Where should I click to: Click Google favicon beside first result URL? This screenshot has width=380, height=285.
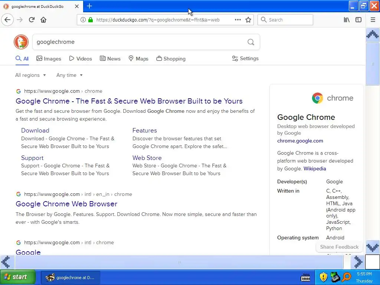click(x=19, y=91)
